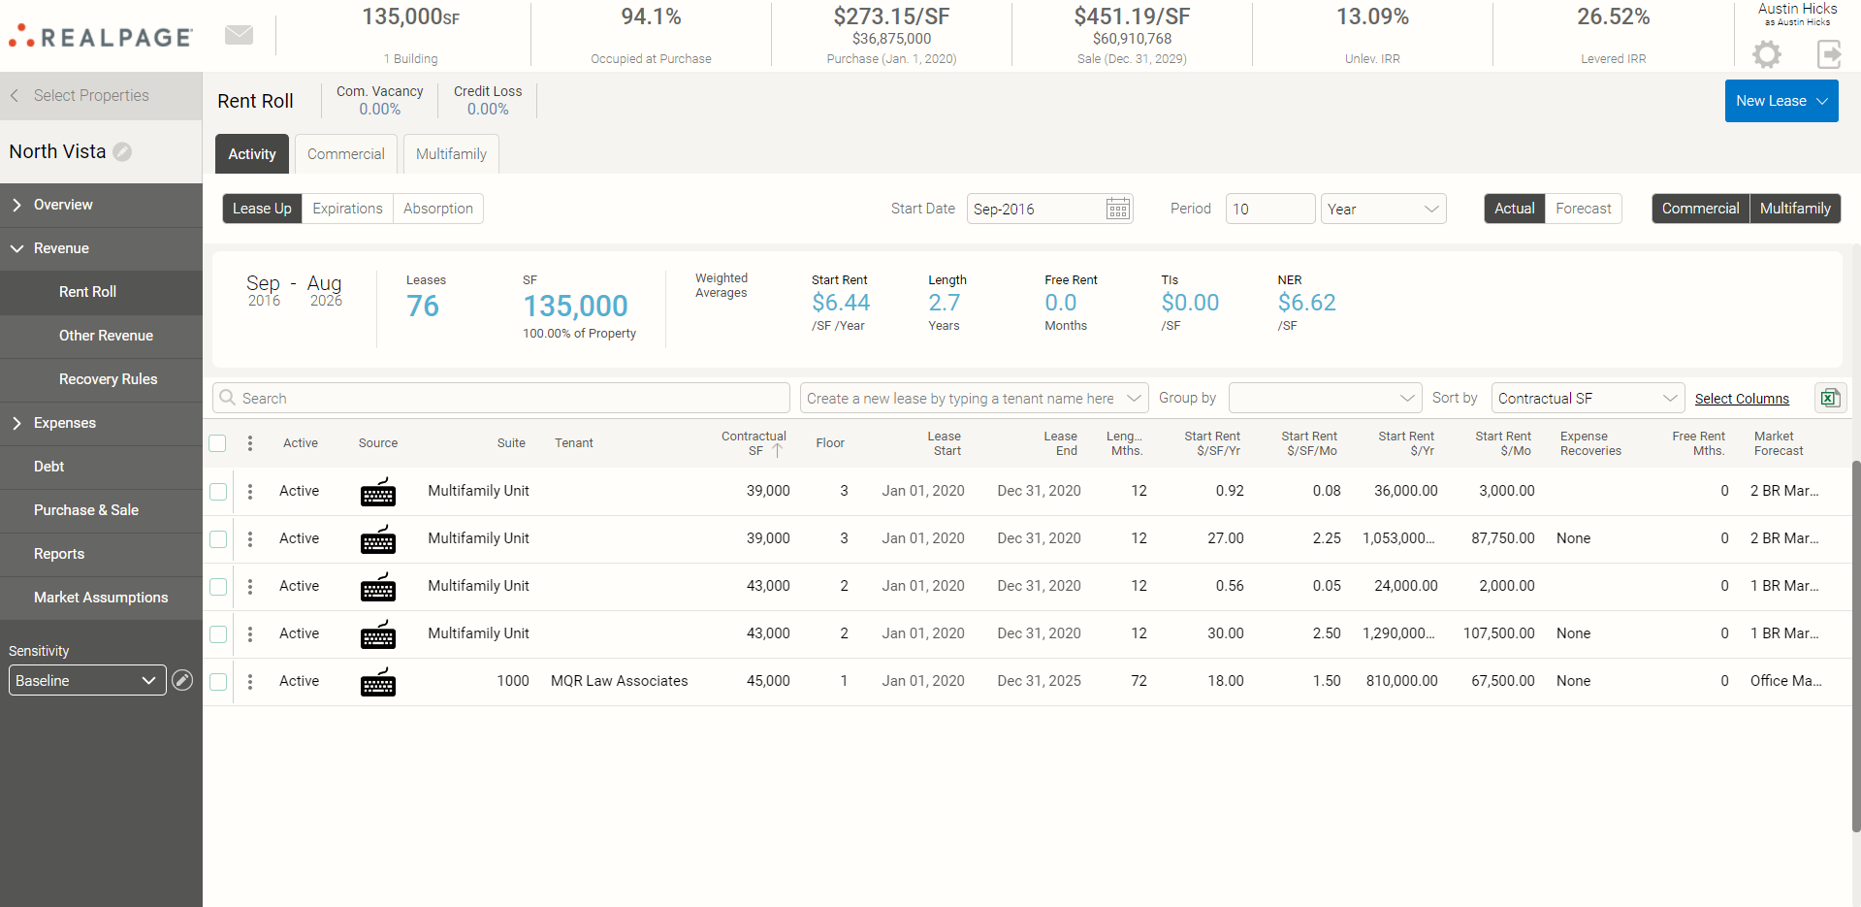Check the select-all header checkbox
The width and height of the screenshot is (1861, 907).
[x=218, y=443]
